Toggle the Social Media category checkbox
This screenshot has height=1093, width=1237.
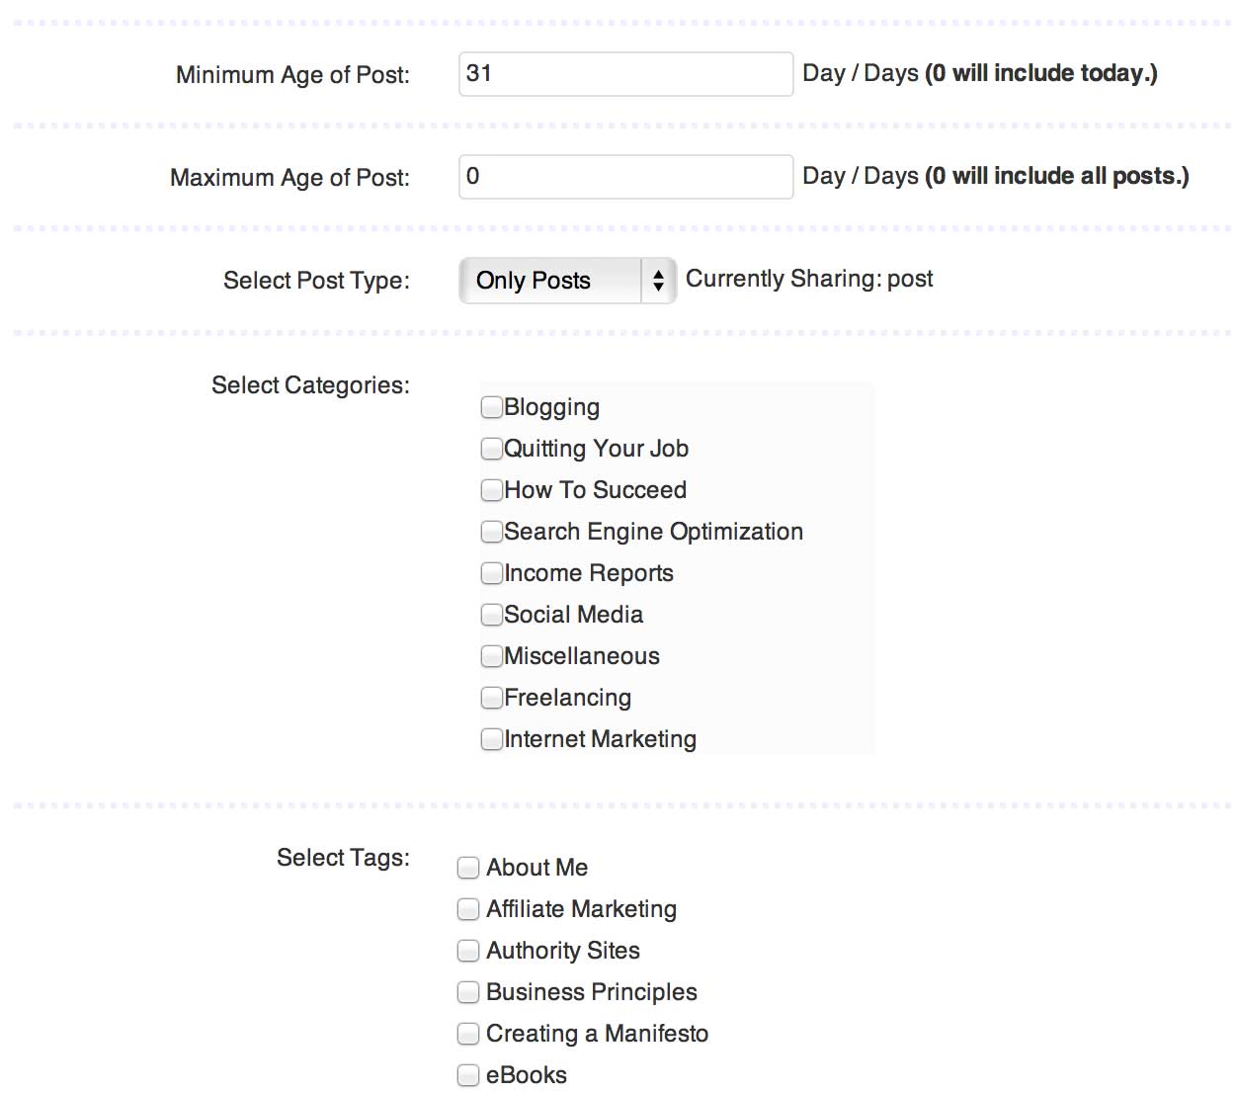click(491, 615)
